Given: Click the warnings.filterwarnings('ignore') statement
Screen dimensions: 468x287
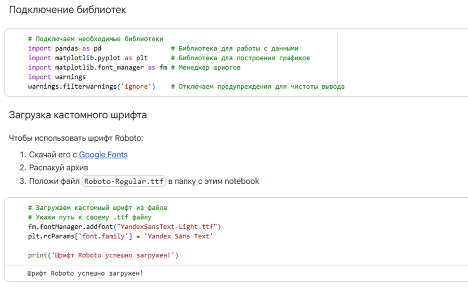Looking at the screenshot, I should tap(92, 86).
